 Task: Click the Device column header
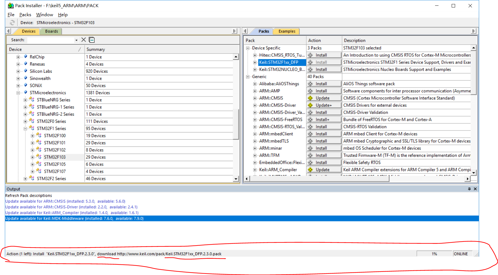pos(46,50)
